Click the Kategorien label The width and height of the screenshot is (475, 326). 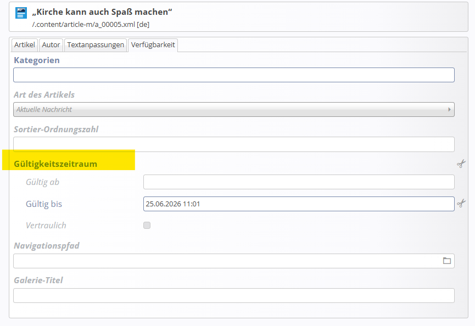tap(37, 60)
